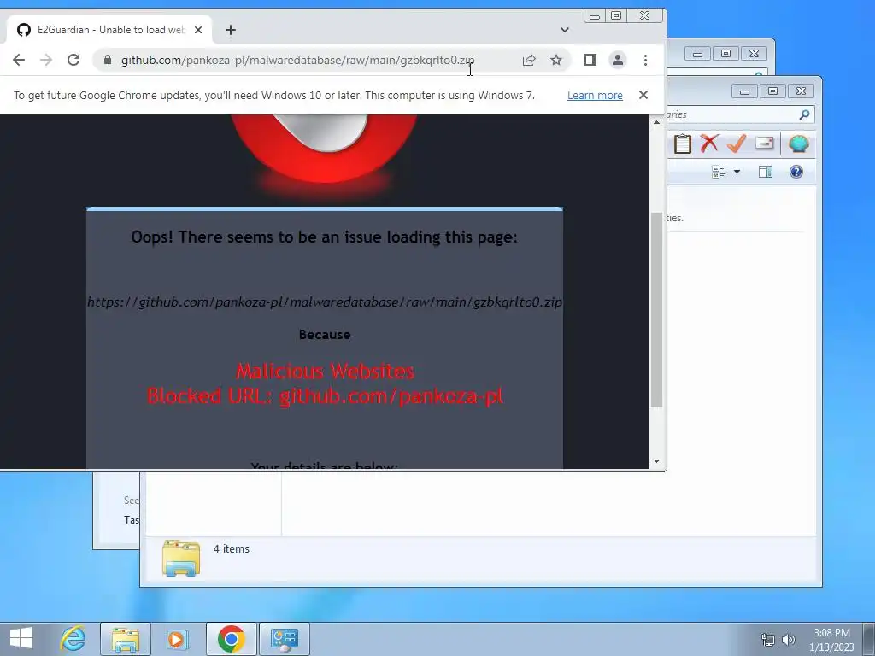Open the Windows Start menu
This screenshot has width=875, height=656.
[x=21, y=638]
